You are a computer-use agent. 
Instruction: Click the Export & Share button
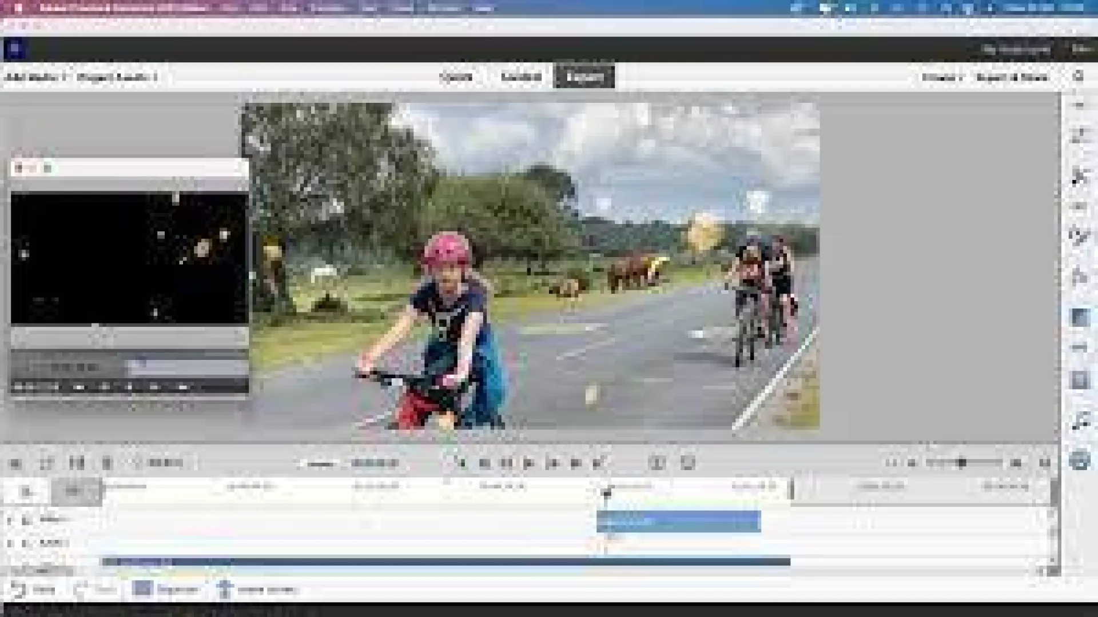click(1012, 77)
